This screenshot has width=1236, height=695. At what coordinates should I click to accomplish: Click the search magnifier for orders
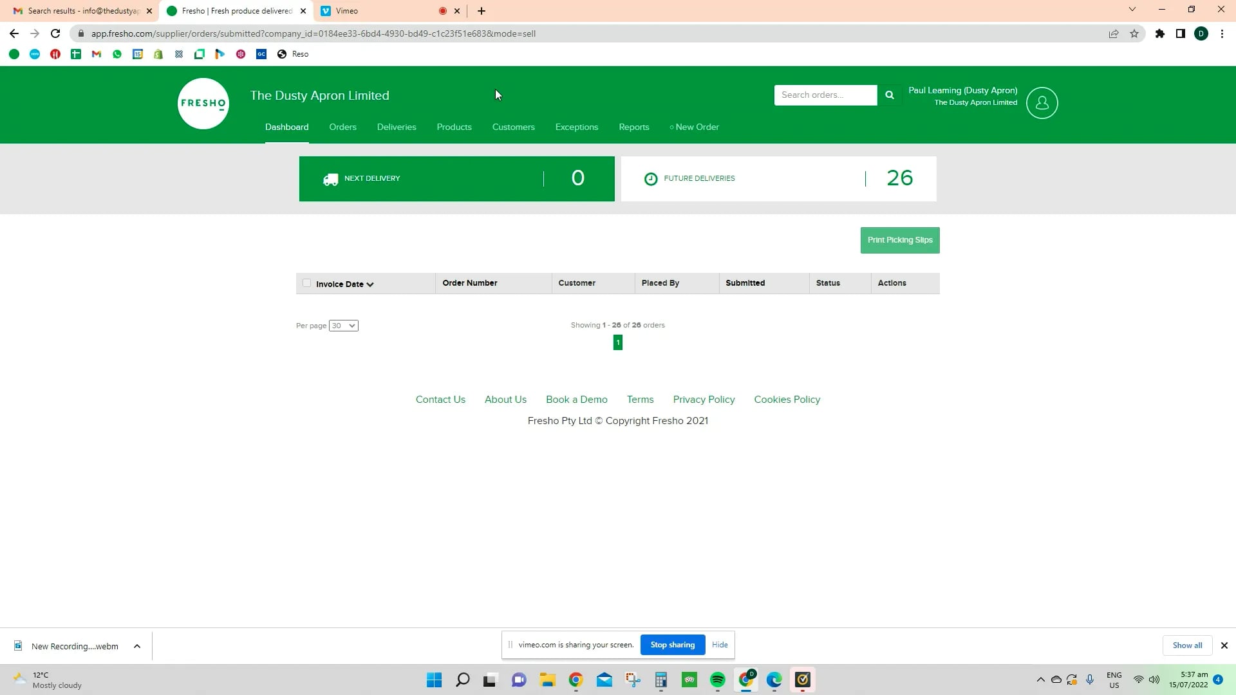pyautogui.click(x=889, y=95)
